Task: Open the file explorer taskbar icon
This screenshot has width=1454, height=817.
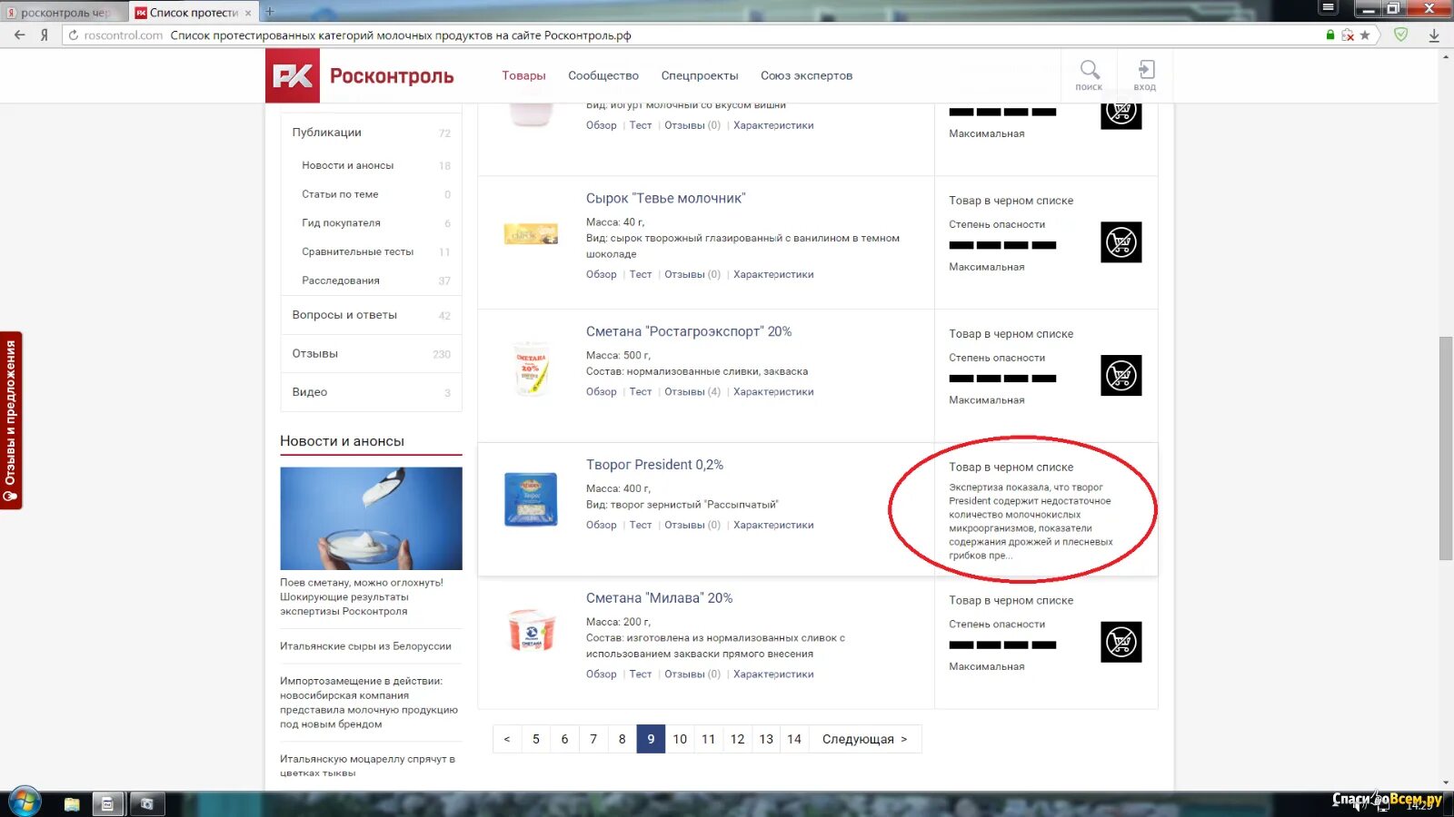Action: click(x=72, y=803)
